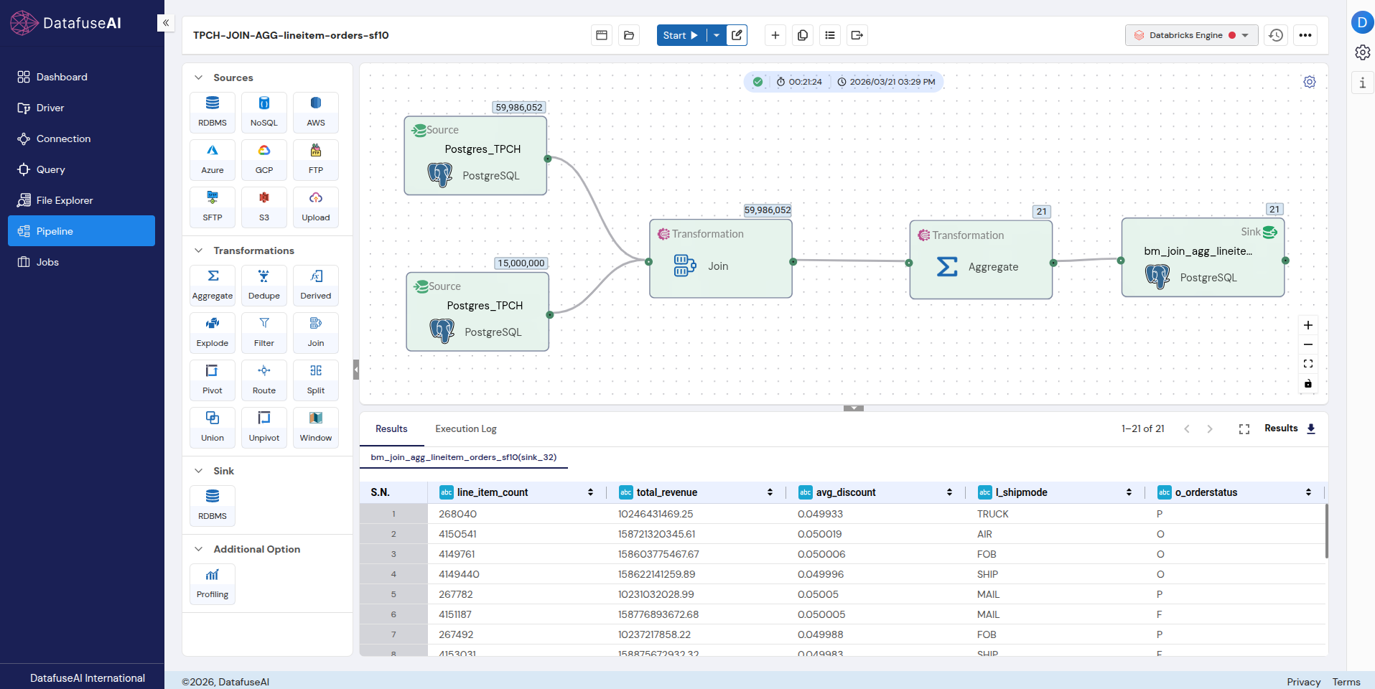The image size is (1375, 689).
Task: Open File Explorer in sidebar
Action: coord(82,200)
